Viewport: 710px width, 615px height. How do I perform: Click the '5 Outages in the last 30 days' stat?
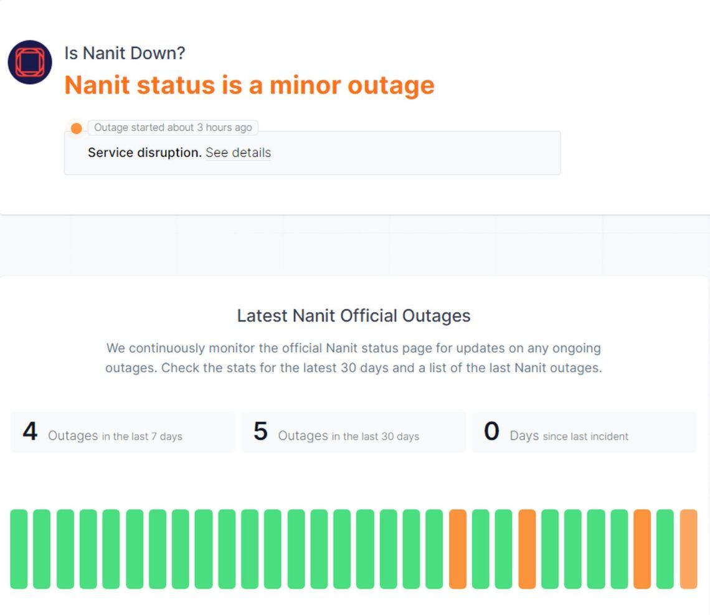(x=353, y=432)
